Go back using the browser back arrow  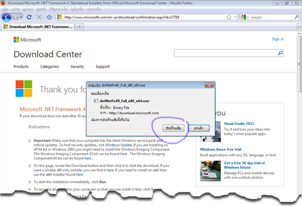[7, 17]
